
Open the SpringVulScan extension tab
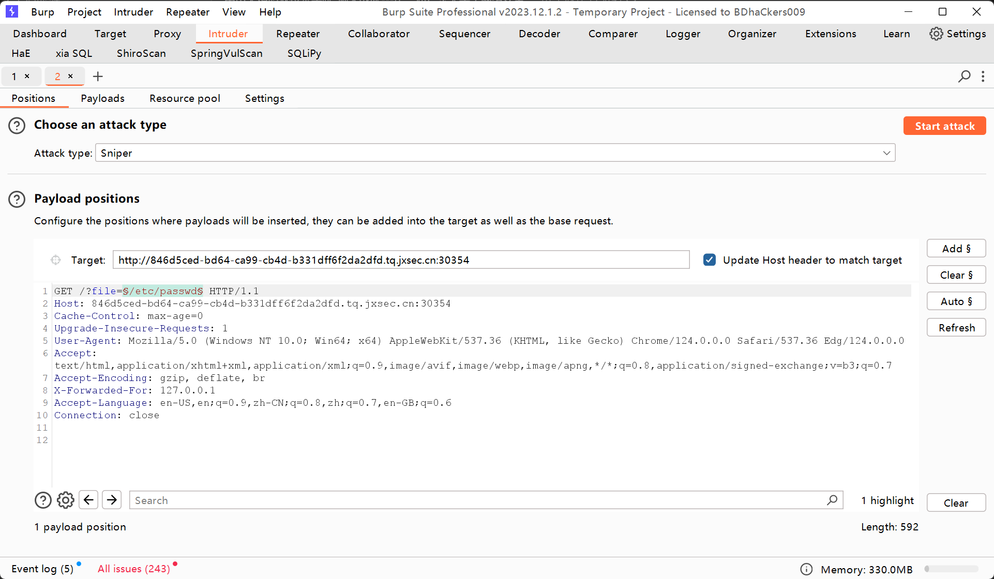click(227, 53)
